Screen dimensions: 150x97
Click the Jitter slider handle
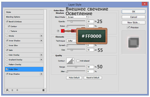[x=67, y=71]
